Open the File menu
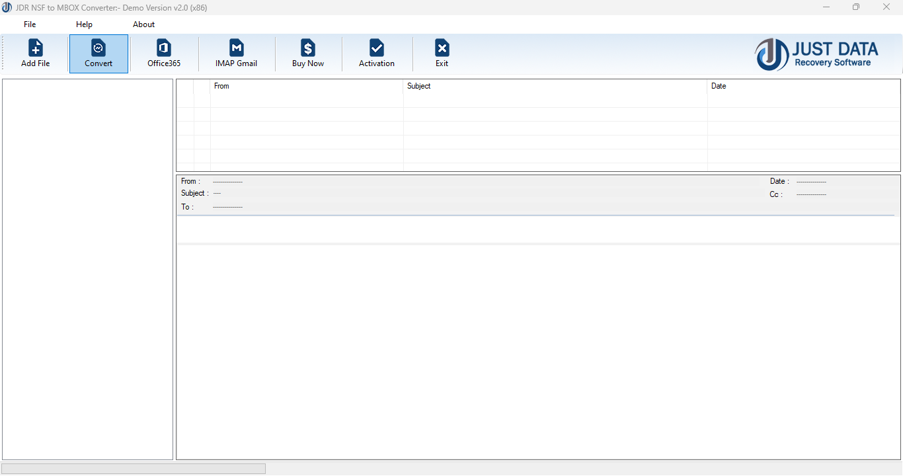This screenshot has height=476, width=903. [x=30, y=24]
